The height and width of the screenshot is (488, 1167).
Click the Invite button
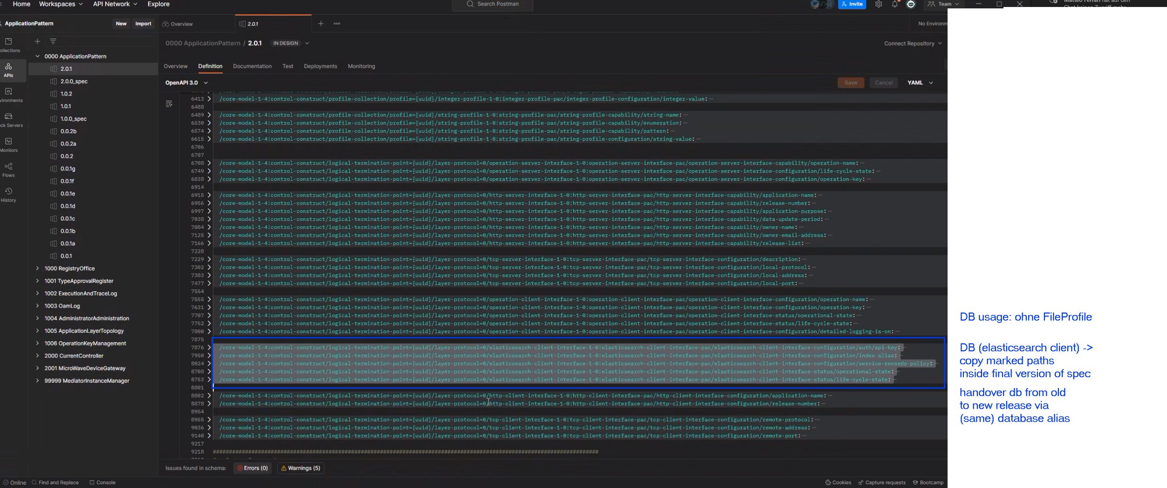[x=852, y=4]
